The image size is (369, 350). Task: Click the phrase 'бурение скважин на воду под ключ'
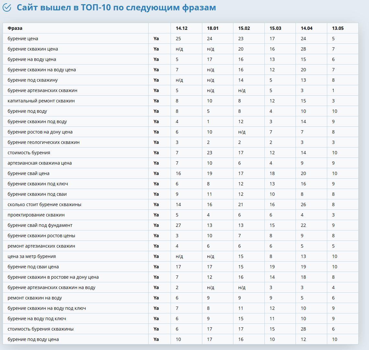click(47, 308)
